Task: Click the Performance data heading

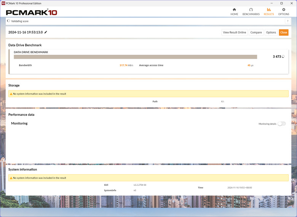Action: 21,115
